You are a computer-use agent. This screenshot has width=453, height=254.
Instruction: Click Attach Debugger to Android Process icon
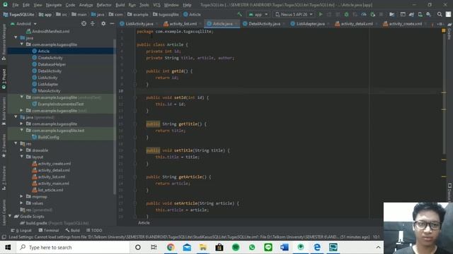click(x=373, y=14)
